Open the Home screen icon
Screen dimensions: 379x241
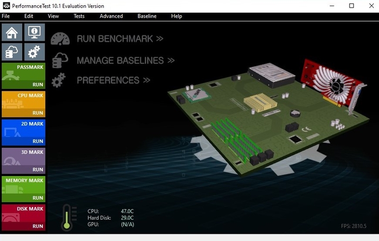[x=12, y=32]
